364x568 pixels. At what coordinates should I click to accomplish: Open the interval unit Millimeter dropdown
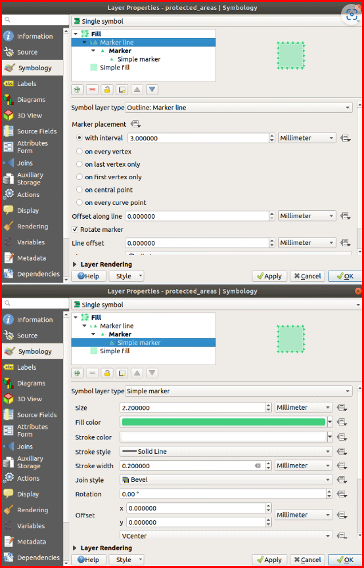tap(307, 138)
